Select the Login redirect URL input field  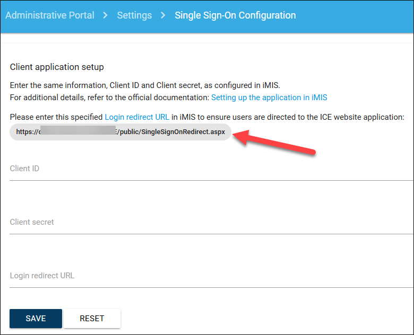coord(211,276)
